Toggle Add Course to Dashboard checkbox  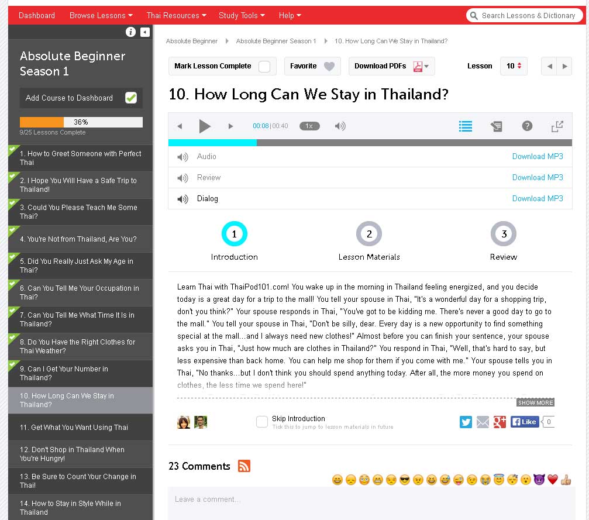[x=131, y=98]
